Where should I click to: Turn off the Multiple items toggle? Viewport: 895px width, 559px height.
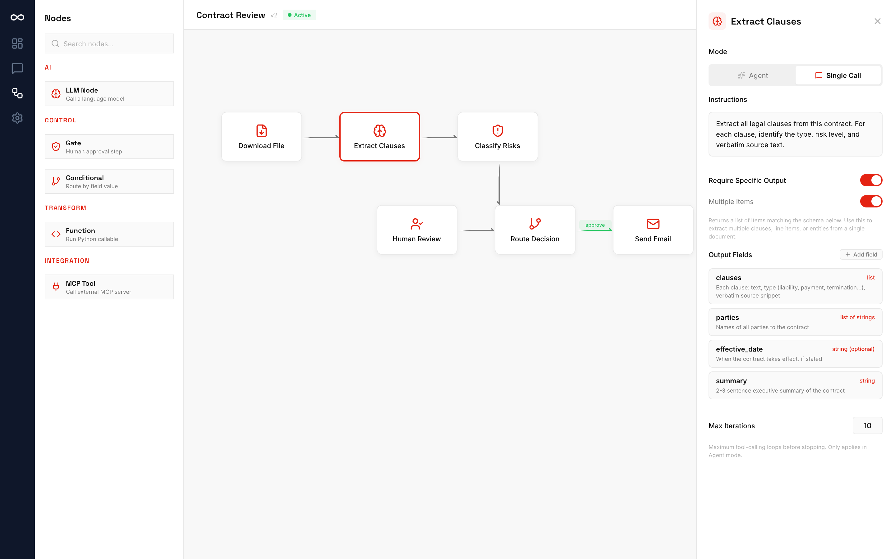coord(871,202)
